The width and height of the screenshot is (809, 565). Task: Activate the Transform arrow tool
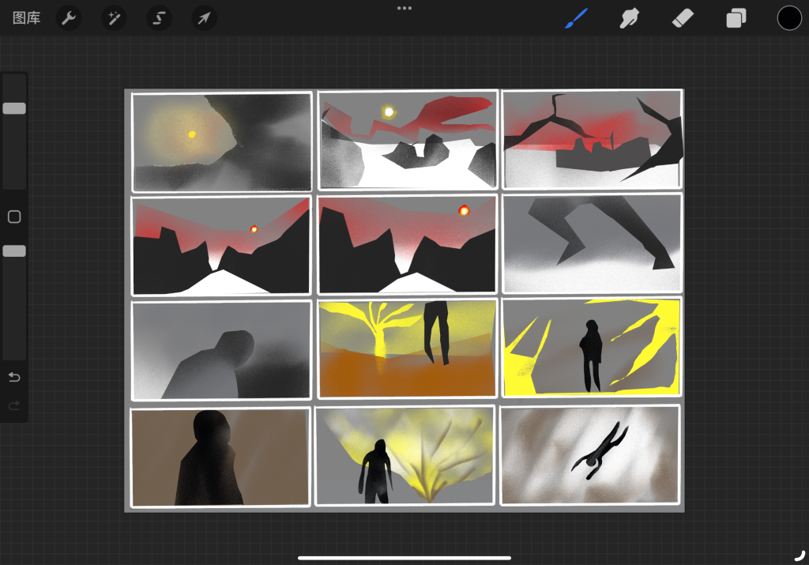point(204,18)
